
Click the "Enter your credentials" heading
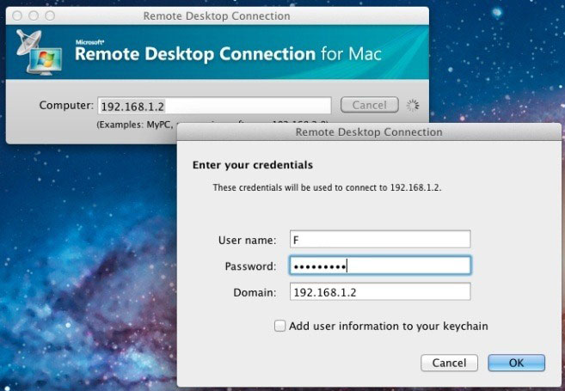coord(253,165)
